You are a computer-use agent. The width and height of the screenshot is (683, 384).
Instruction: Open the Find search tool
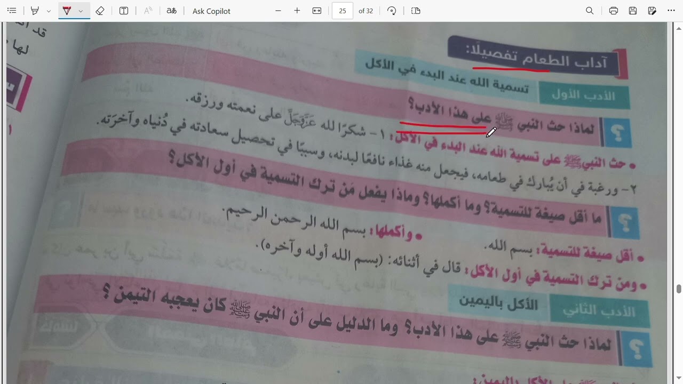tap(590, 11)
